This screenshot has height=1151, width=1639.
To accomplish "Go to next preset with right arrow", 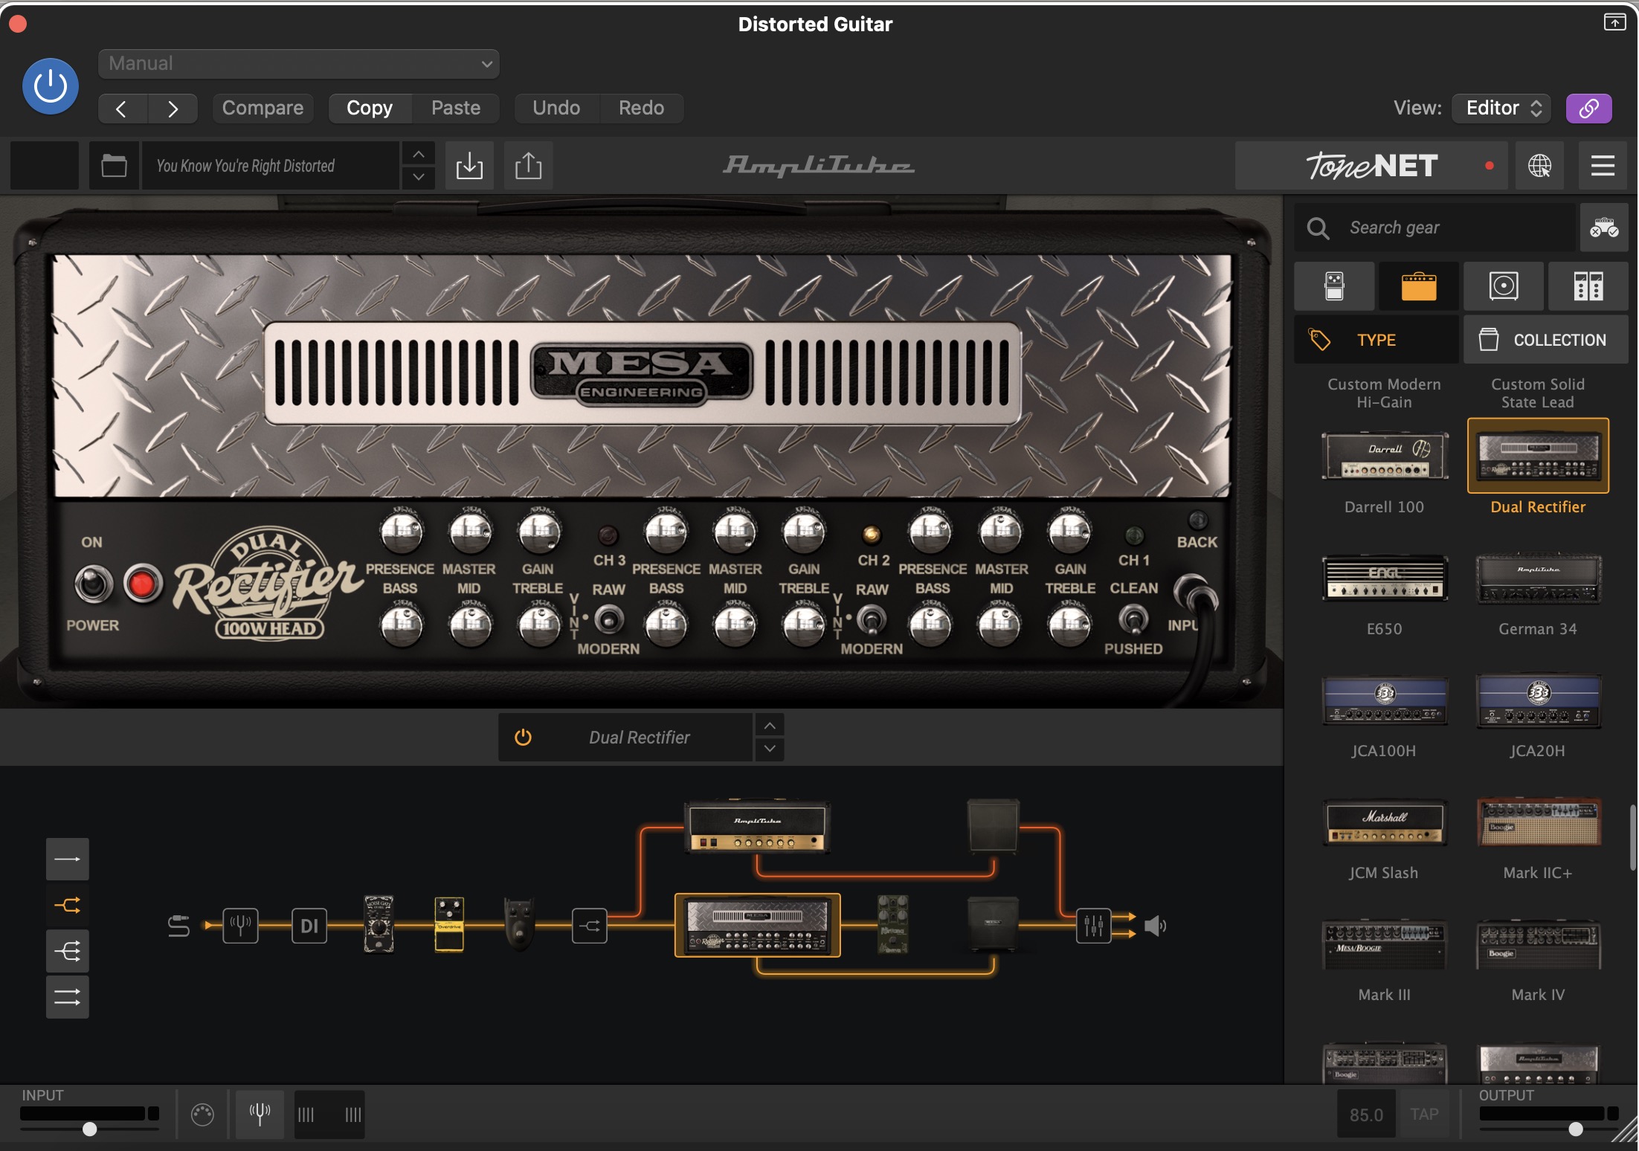I will (173, 109).
